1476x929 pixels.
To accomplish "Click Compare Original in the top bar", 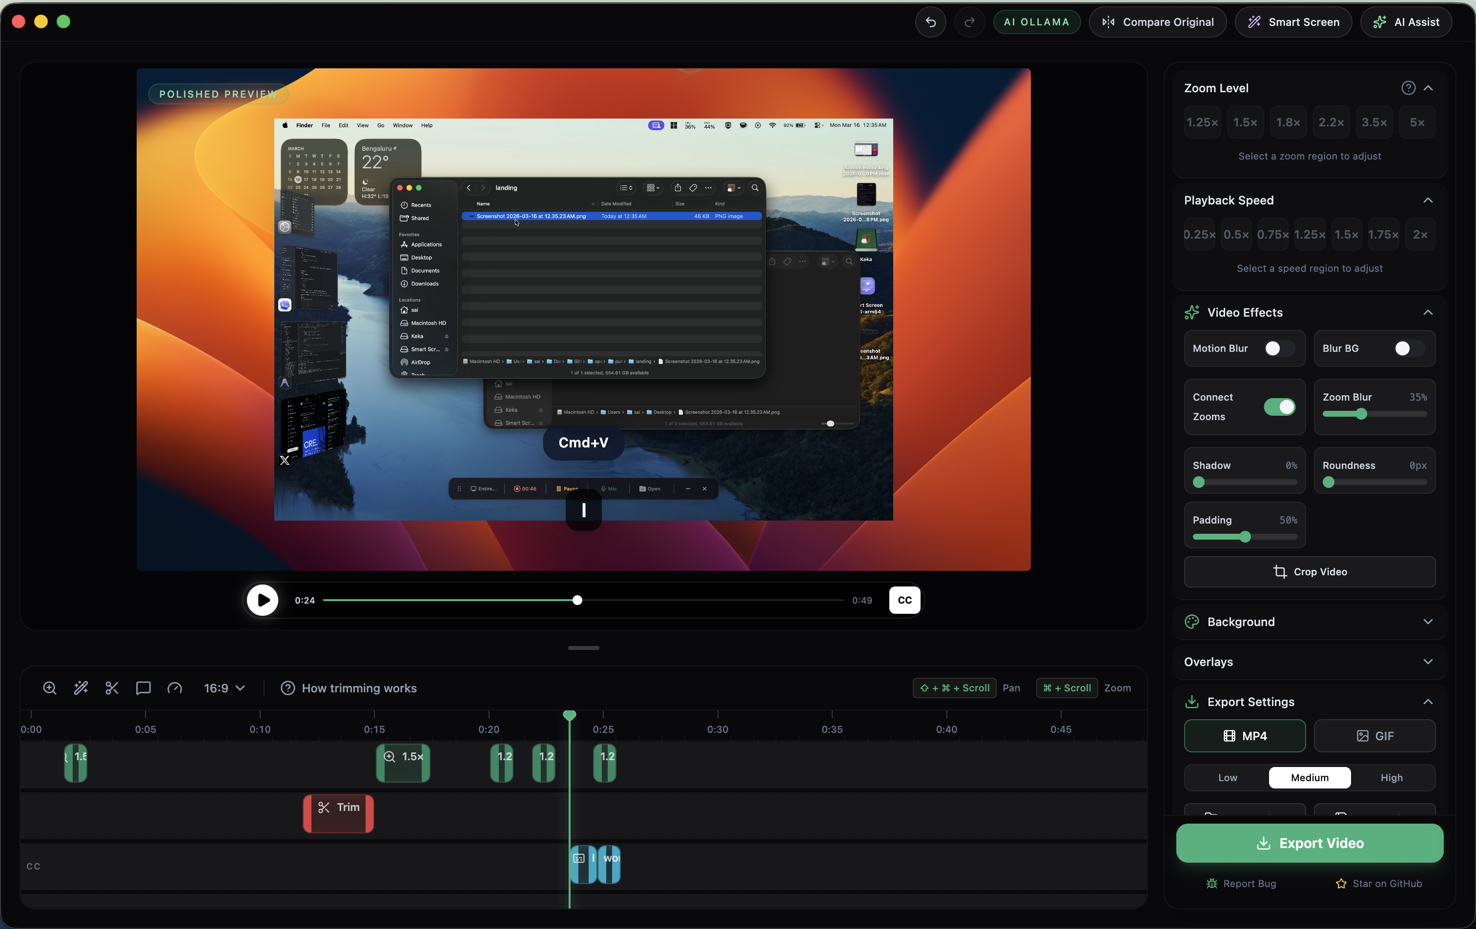I will click(1157, 22).
